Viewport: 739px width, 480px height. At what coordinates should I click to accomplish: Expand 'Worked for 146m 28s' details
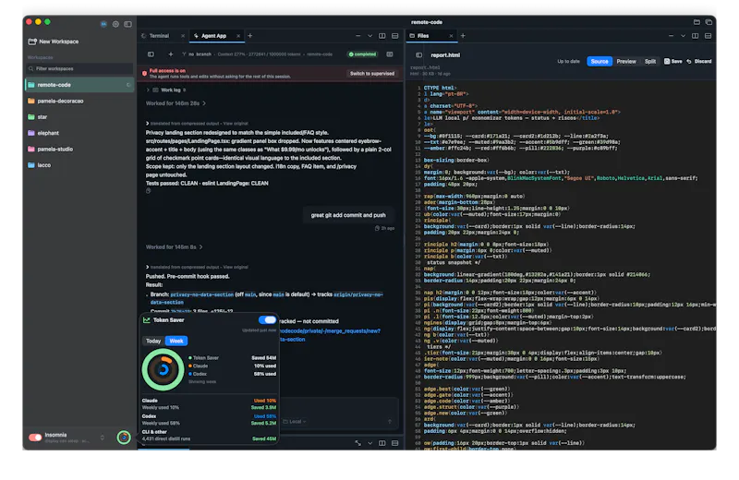point(176,103)
